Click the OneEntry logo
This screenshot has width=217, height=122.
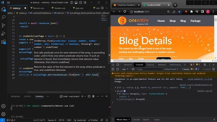pyautogui.click(x=133, y=21)
